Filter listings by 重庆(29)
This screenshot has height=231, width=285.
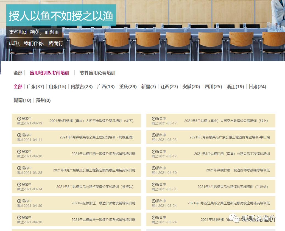click(x=128, y=87)
